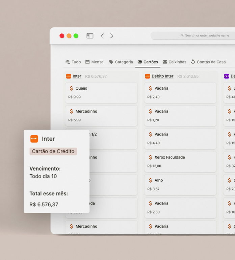Open the Queijo R$ 9,99 expense card
Image resolution: width=235 pixels, height=260 pixels.
pos(101,93)
